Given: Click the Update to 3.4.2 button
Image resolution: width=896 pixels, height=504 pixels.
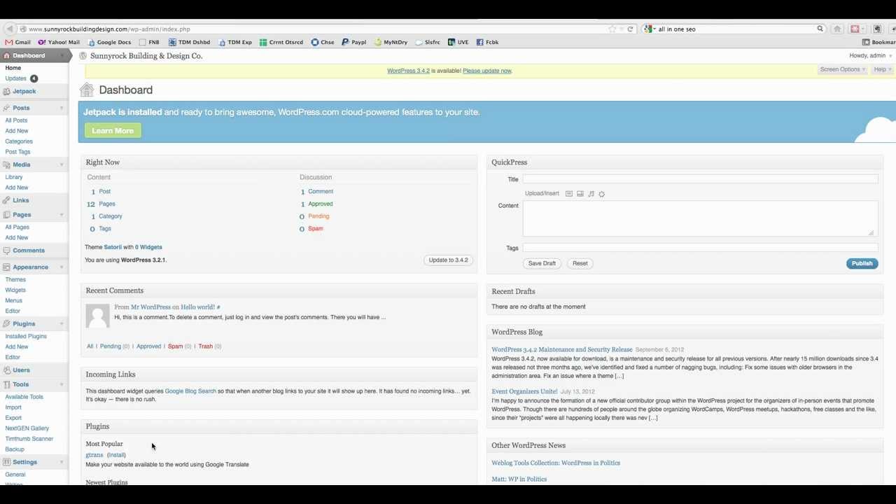Looking at the screenshot, I should tap(448, 260).
